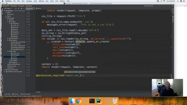Select the highlighted urls.py tree file
Screen dimensions: 187x105
click(x=15, y=57)
